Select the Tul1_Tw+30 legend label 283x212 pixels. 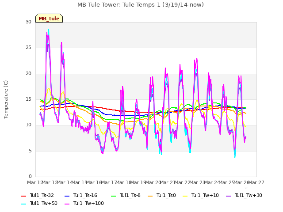point(249,195)
